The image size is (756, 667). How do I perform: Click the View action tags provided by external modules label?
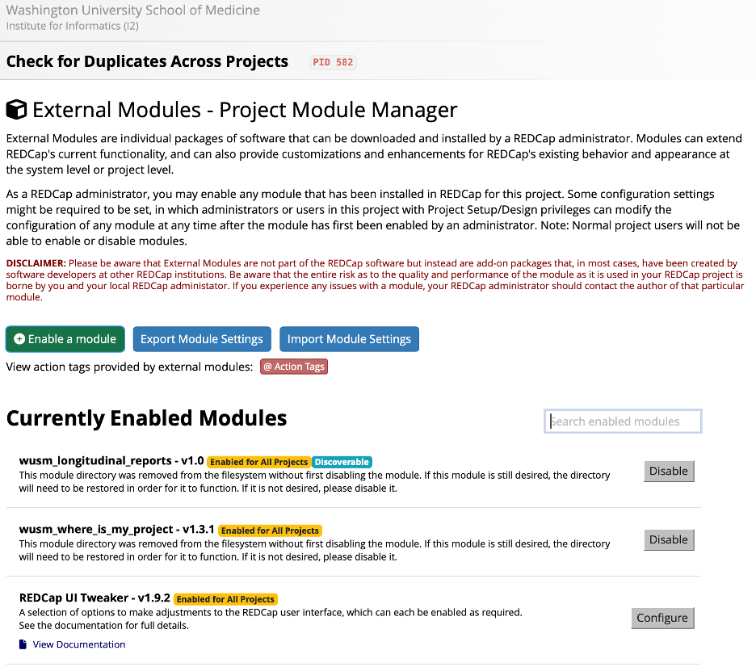[x=129, y=367]
